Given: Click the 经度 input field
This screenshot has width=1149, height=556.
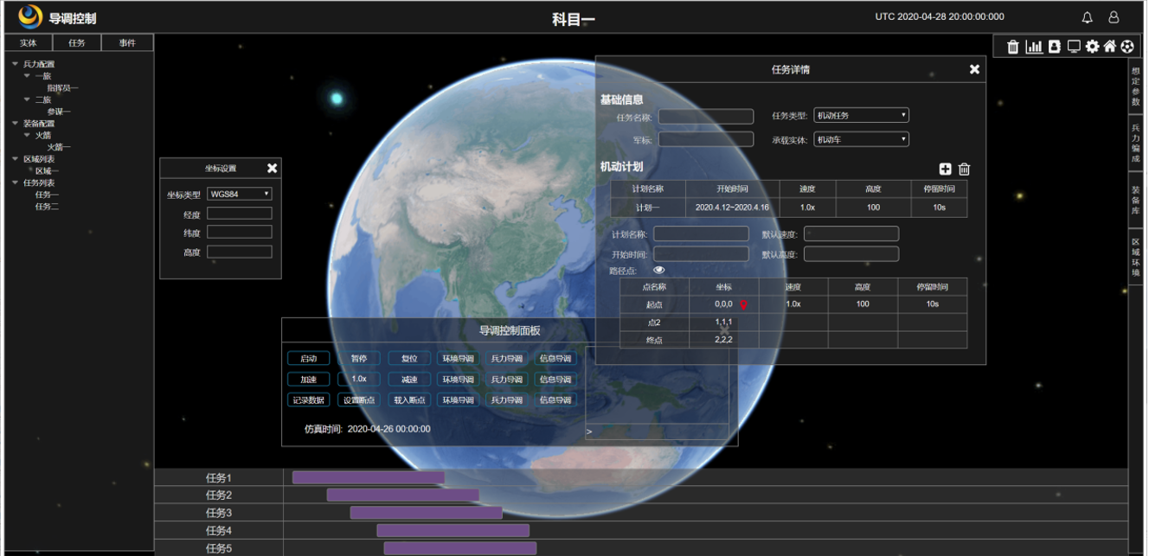Looking at the screenshot, I should pyautogui.click(x=240, y=214).
